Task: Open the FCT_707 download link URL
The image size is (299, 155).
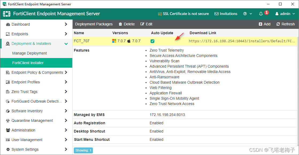Action: [242, 41]
